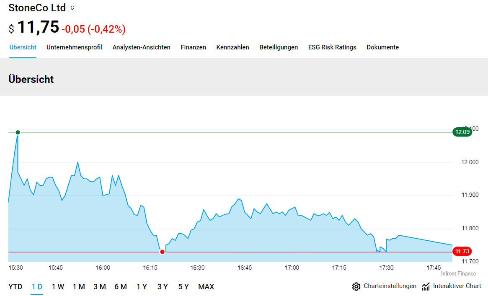The height and width of the screenshot is (296, 488).
Task: Go to the Finanzen tab
Action: pyautogui.click(x=193, y=47)
